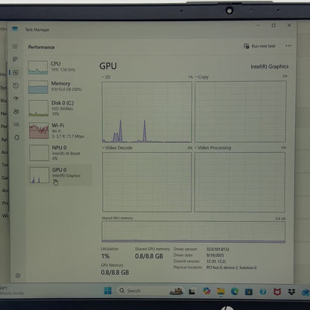310x310 pixels.
Task: Click the 3D usage graph area
Action: point(147,112)
